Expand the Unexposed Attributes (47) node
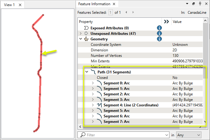 (81, 34)
